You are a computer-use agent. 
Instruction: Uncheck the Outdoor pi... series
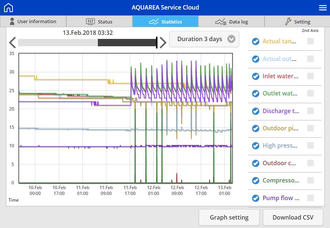tap(255, 128)
